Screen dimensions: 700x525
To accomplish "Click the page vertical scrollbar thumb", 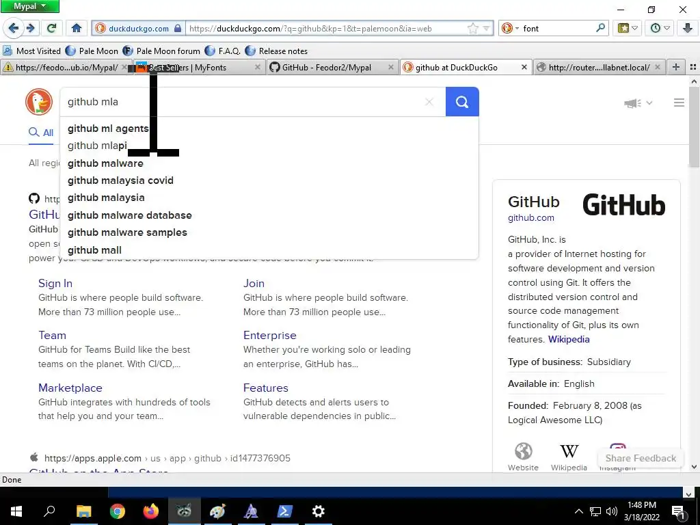I will point(694,127).
